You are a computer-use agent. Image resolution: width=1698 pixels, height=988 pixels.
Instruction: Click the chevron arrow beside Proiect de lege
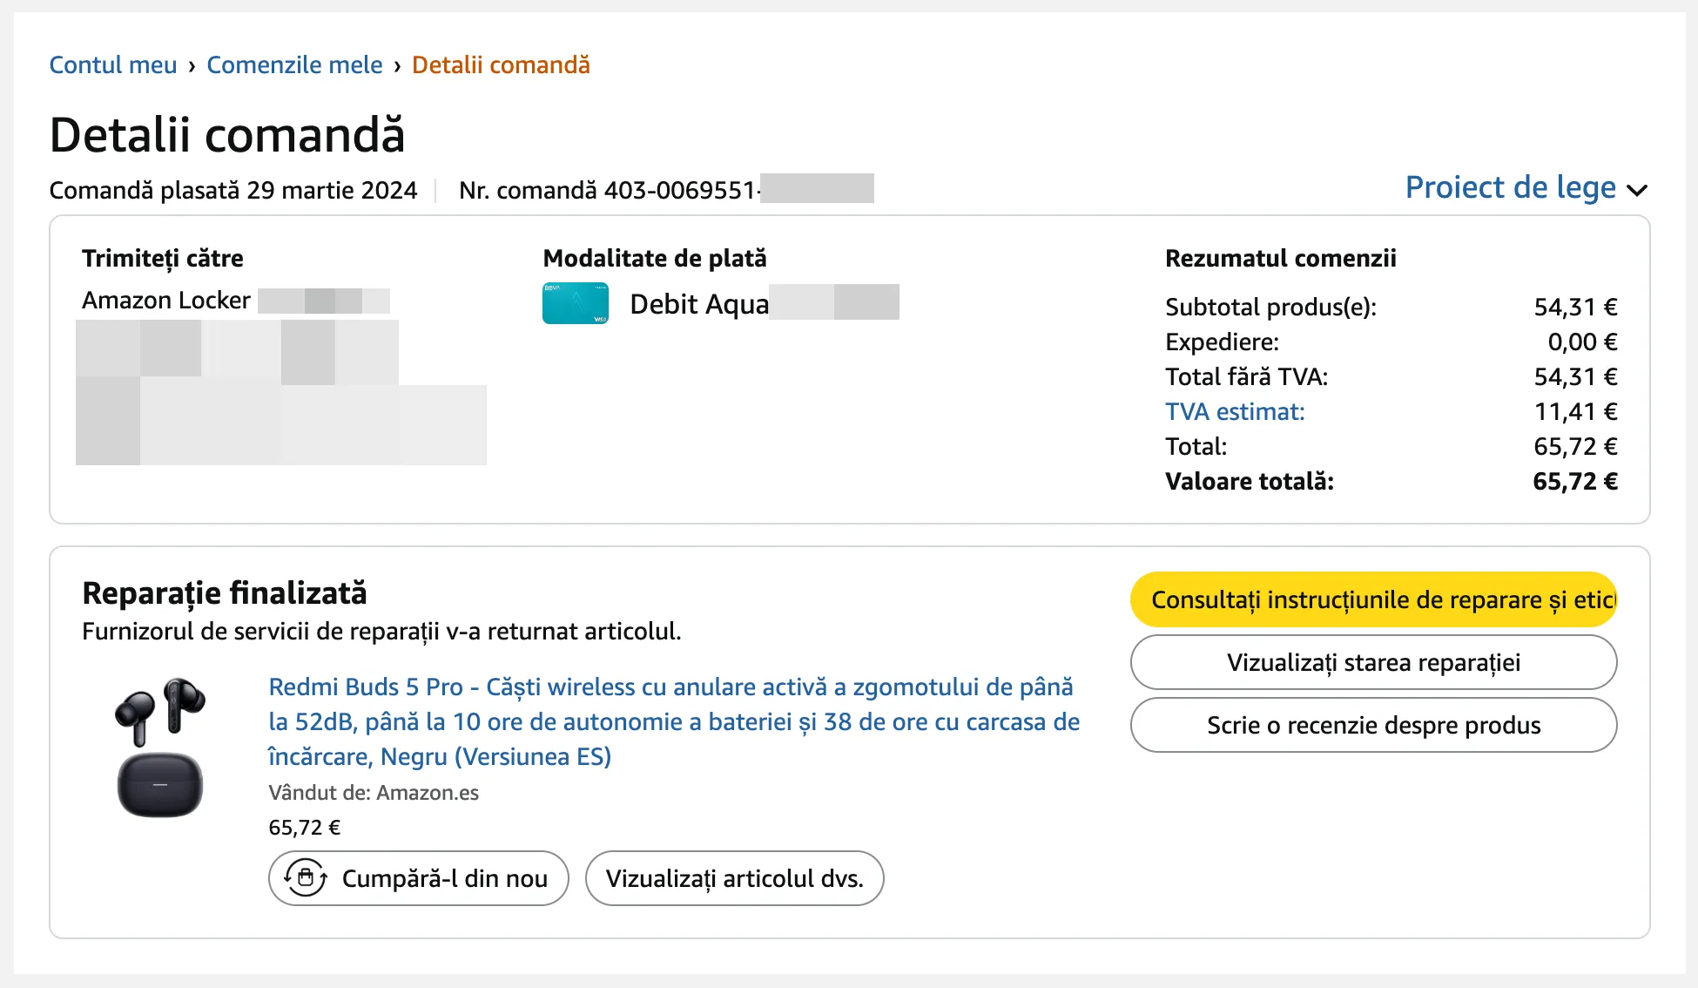[x=1637, y=190]
